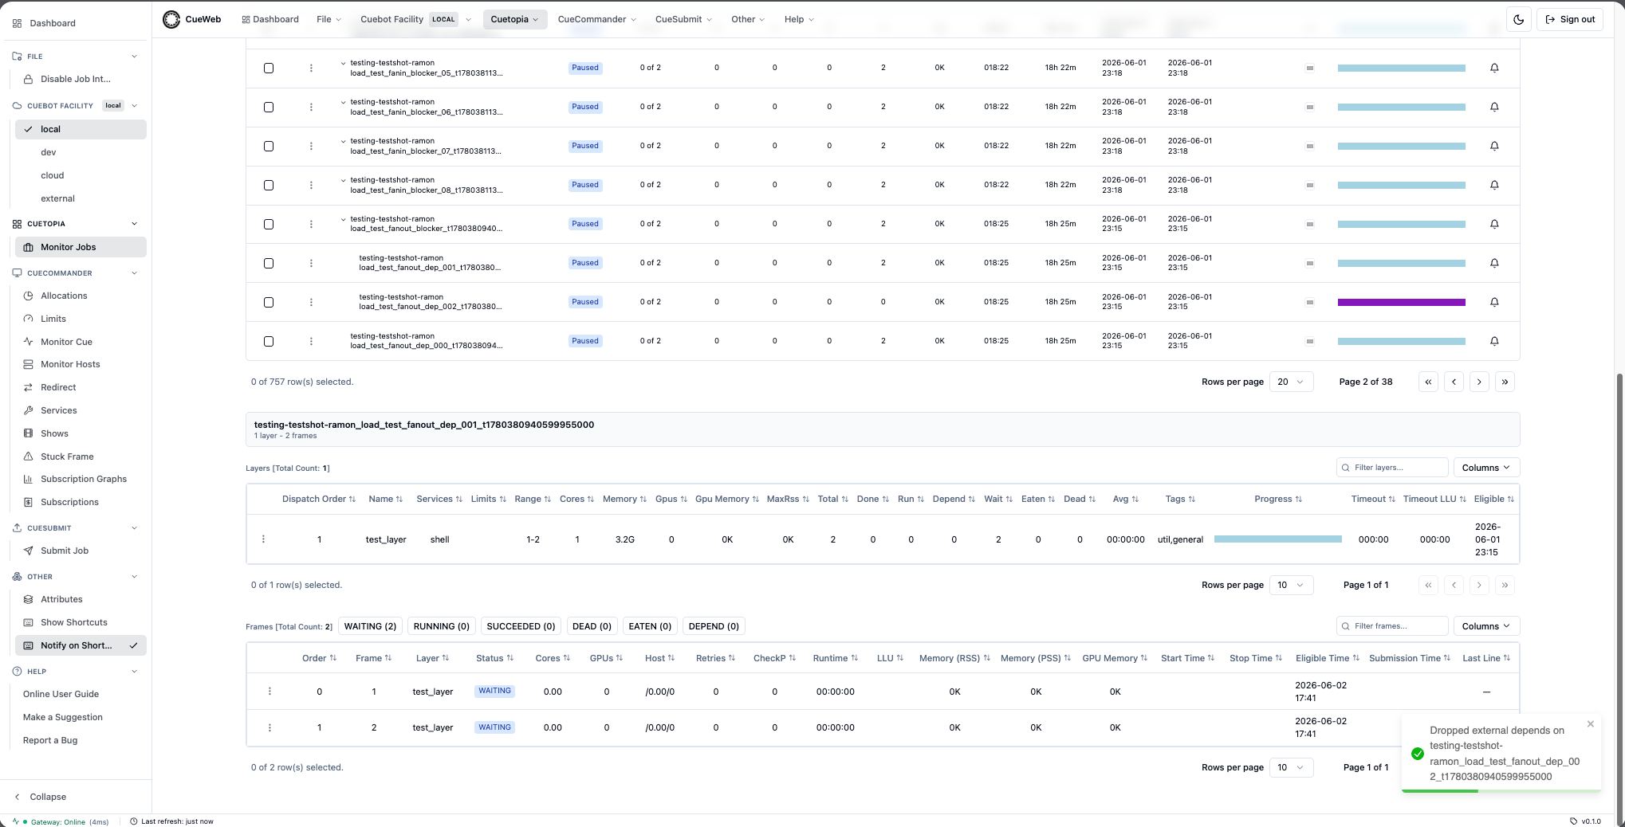Screen dimensions: 1625x827
Task: Click bell icon for fanout_dep_002 job
Action: (x=1494, y=302)
